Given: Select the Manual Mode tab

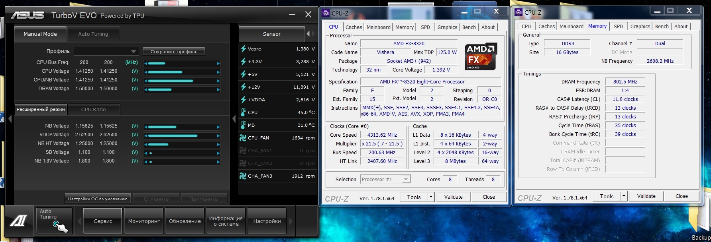Looking at the screenshot, I should point(40,34).
